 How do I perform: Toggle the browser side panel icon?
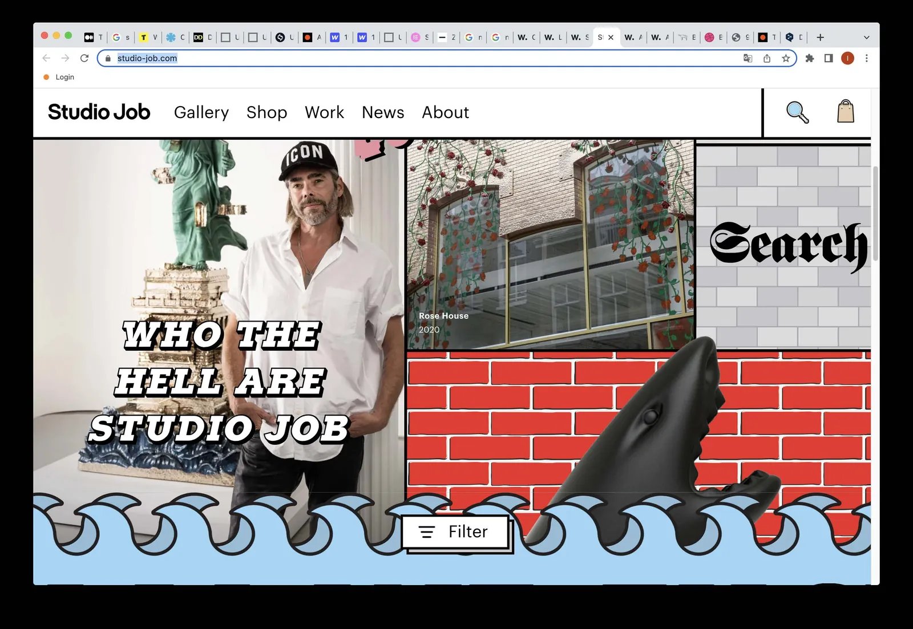coord(829,58)
